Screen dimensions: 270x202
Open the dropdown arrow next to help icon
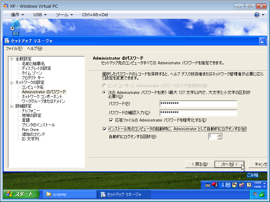[x=263, y=15]
